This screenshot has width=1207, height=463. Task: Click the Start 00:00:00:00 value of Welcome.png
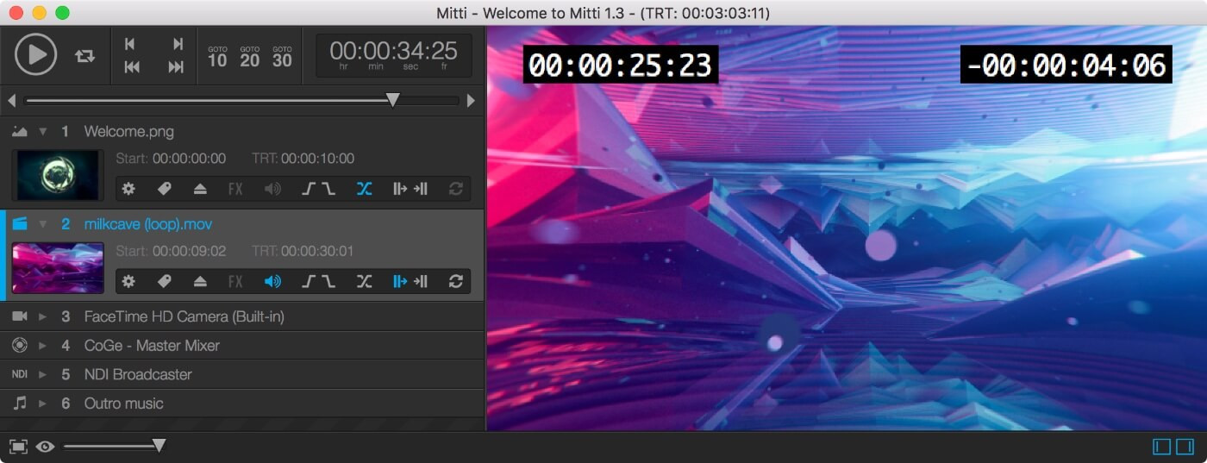pyautogui.click(x=189, y=159)
